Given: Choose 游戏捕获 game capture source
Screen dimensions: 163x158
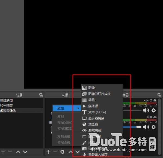Looking at the screenshot, I should [102, 130].
